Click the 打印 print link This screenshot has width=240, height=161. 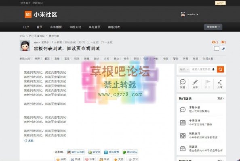click(82, 42)
